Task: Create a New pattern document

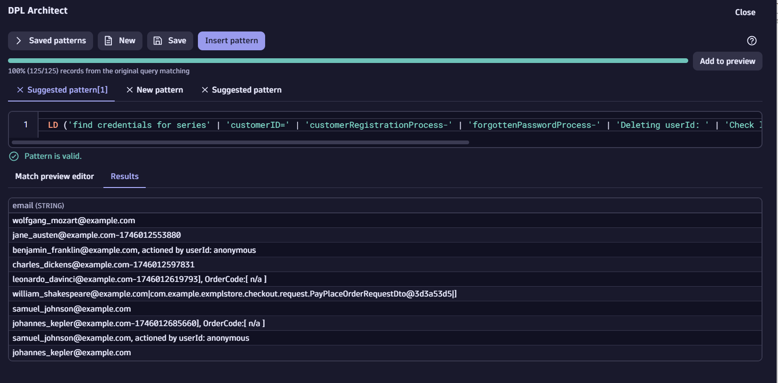Action: (x=120, y=41)
